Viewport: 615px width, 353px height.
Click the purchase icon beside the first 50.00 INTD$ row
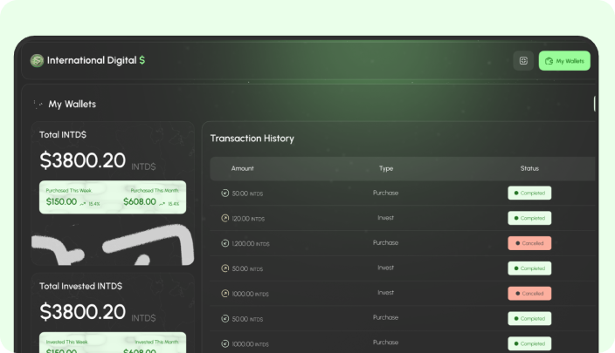tap(225, 193)
